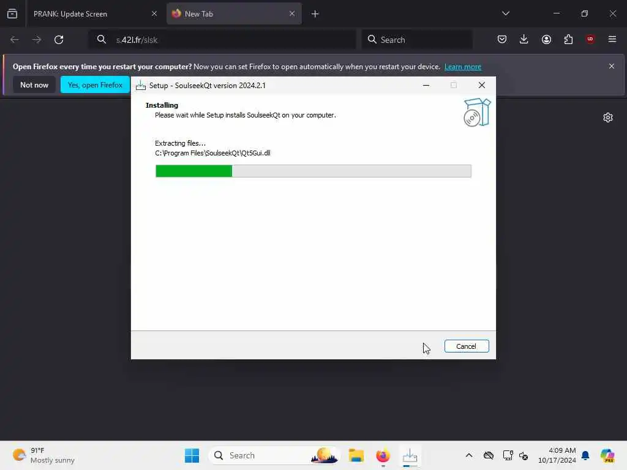Choose Not now on Firefox prompt

click(x=34, y=84)
